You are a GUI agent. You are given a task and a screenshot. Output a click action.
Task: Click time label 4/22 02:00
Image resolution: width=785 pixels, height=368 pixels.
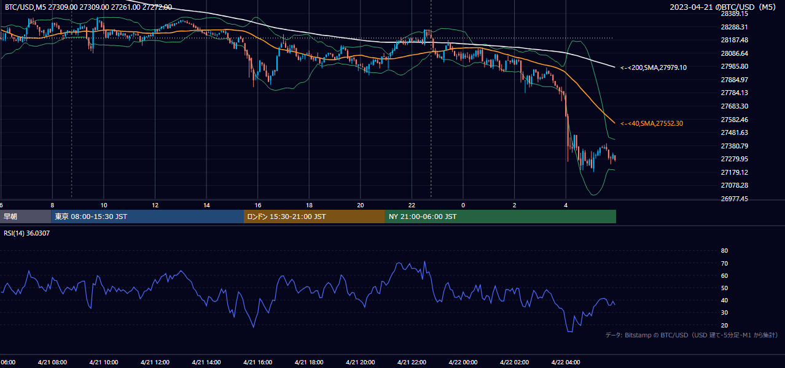pos(515,362)
